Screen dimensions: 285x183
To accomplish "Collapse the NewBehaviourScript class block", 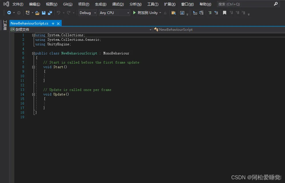I will (x=33, y=53).
